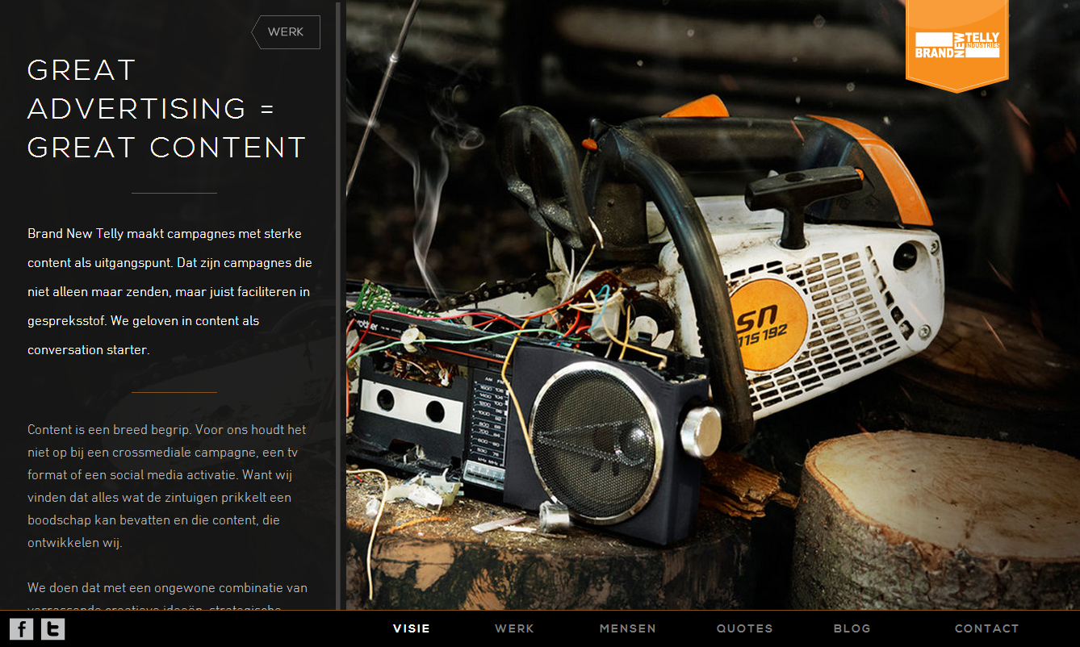Click the silver tuning knob on the radio
Image resolution: width=1080 pixels, height=647 pixels.
tap(700, 432)
